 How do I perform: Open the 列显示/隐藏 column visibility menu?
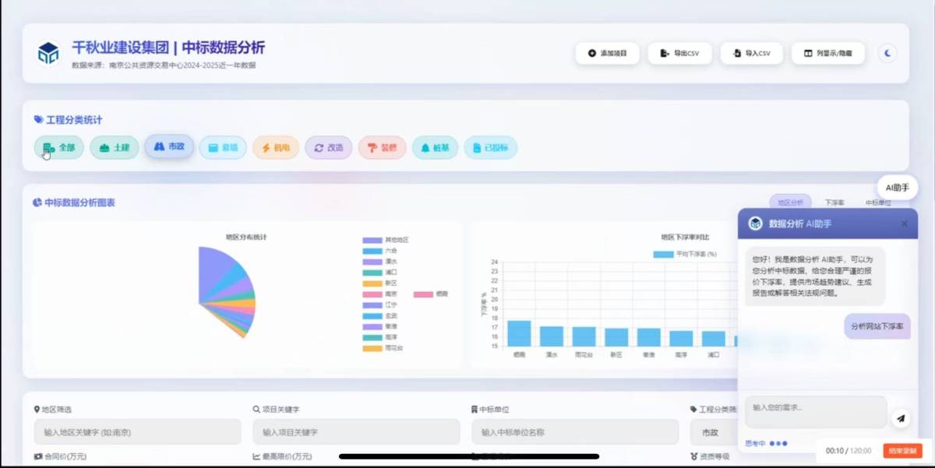point(827,53)
